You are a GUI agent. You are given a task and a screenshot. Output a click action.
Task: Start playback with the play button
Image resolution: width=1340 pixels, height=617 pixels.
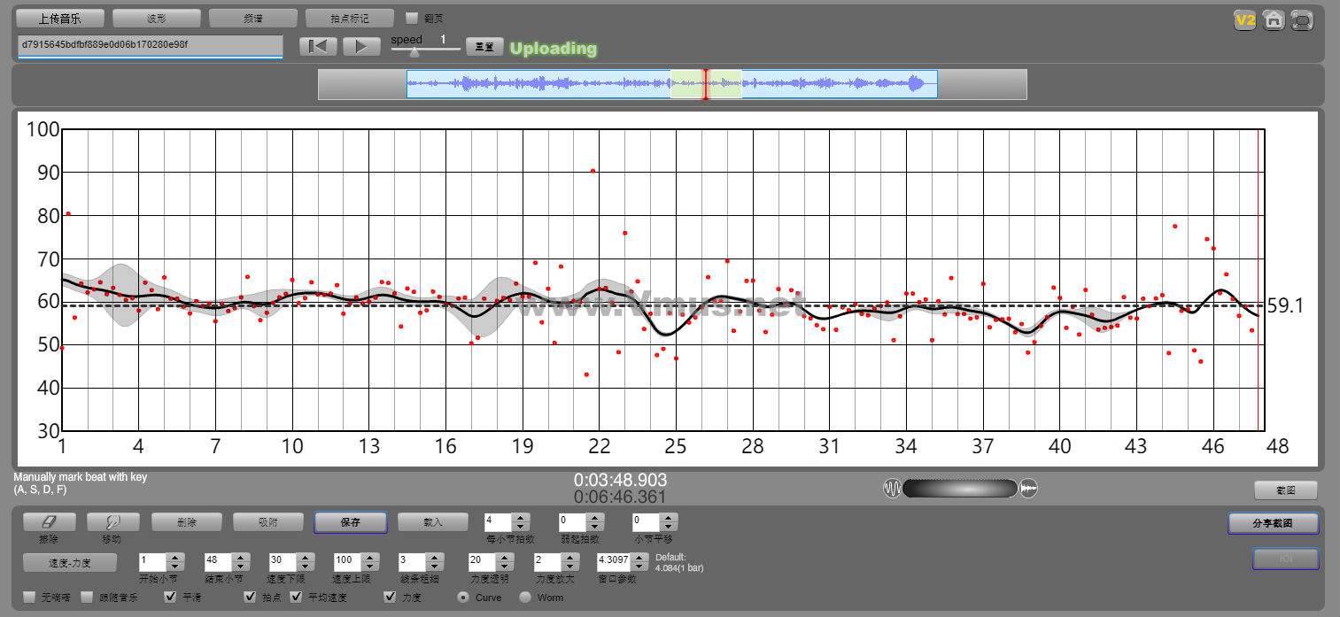click(x=361, y=47)
